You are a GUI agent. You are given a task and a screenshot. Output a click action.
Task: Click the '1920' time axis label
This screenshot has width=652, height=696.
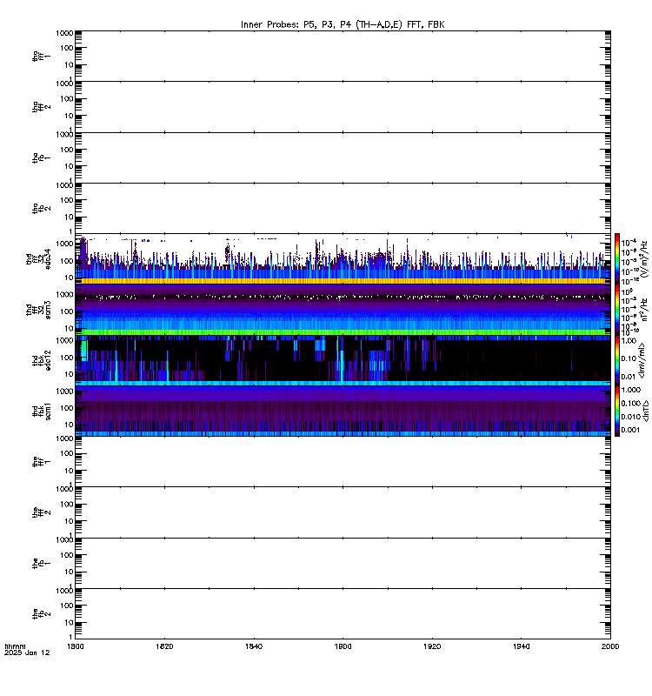(432, 646)
